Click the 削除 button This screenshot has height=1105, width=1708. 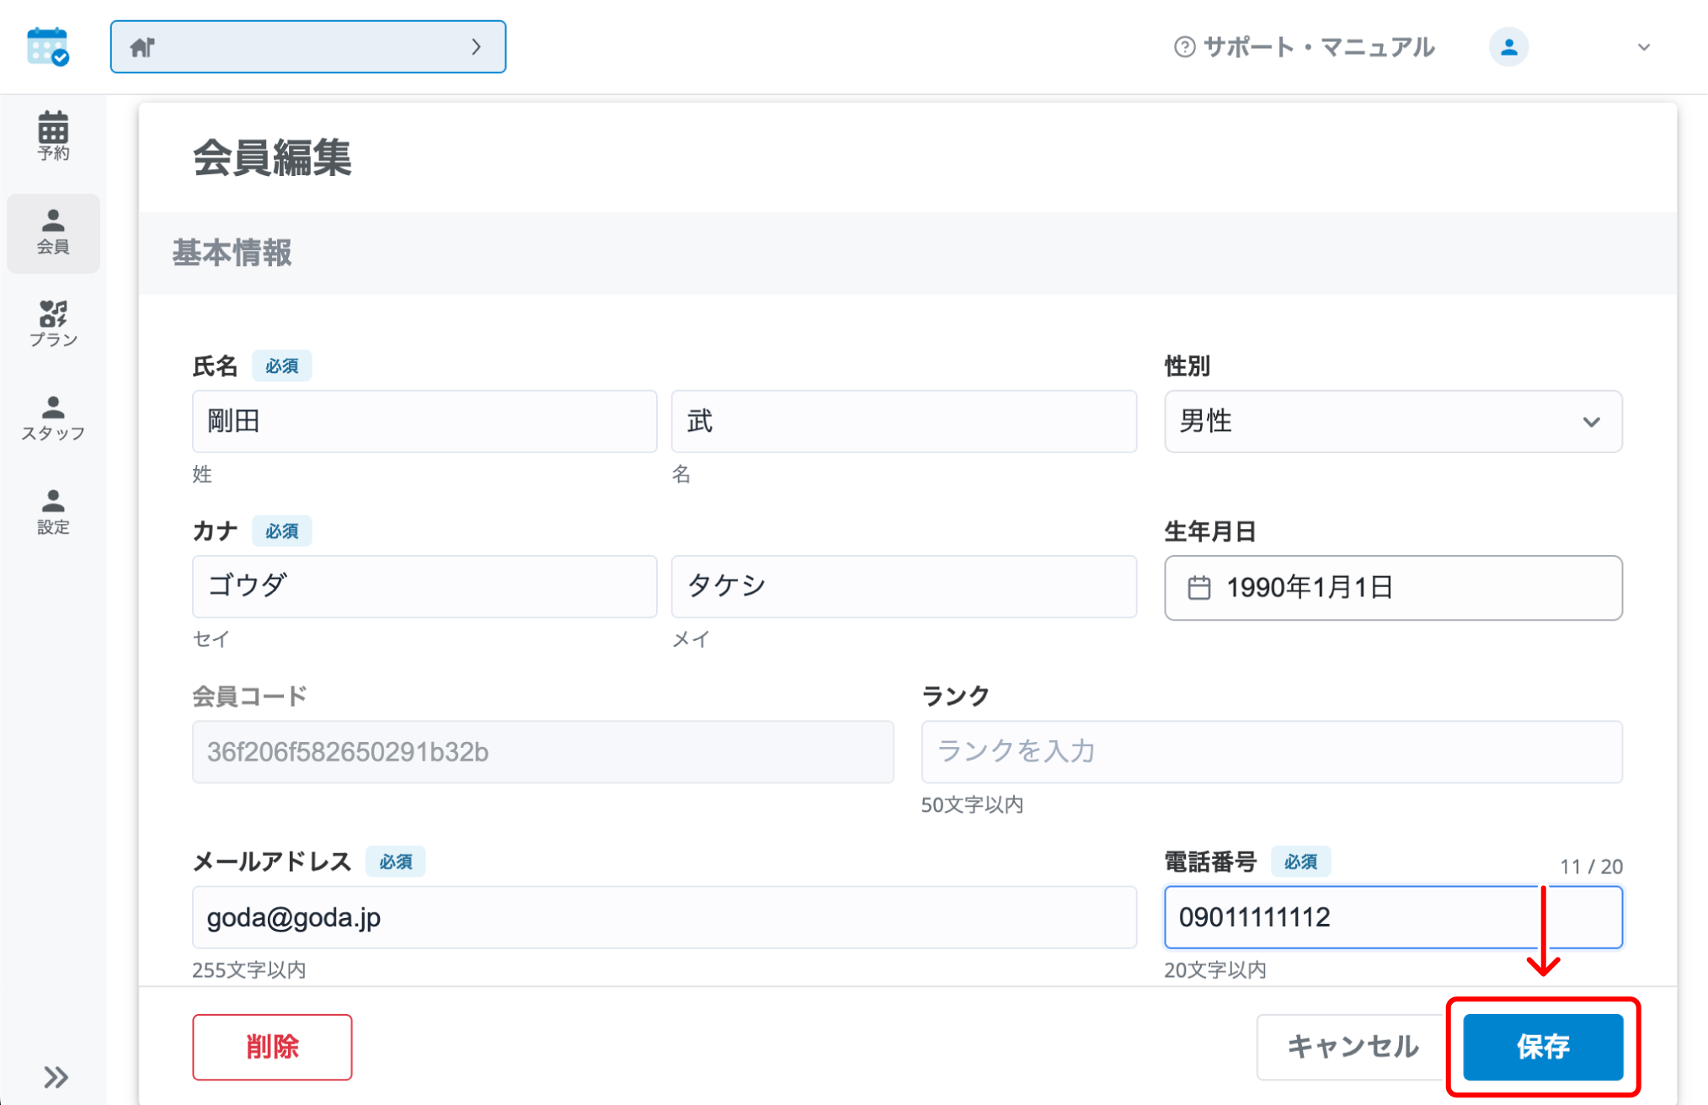click(272, 1047)
